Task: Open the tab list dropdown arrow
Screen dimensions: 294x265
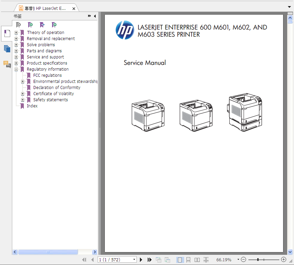Action: [x=289, y=7]
